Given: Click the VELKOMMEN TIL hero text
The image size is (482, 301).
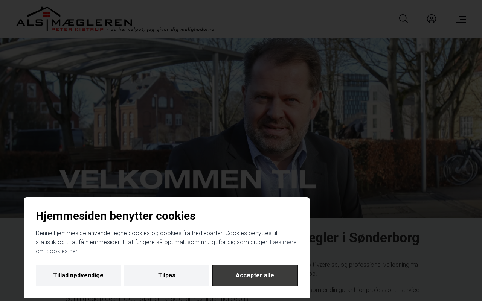Looking at the screenshot, I should click(188, 179).
